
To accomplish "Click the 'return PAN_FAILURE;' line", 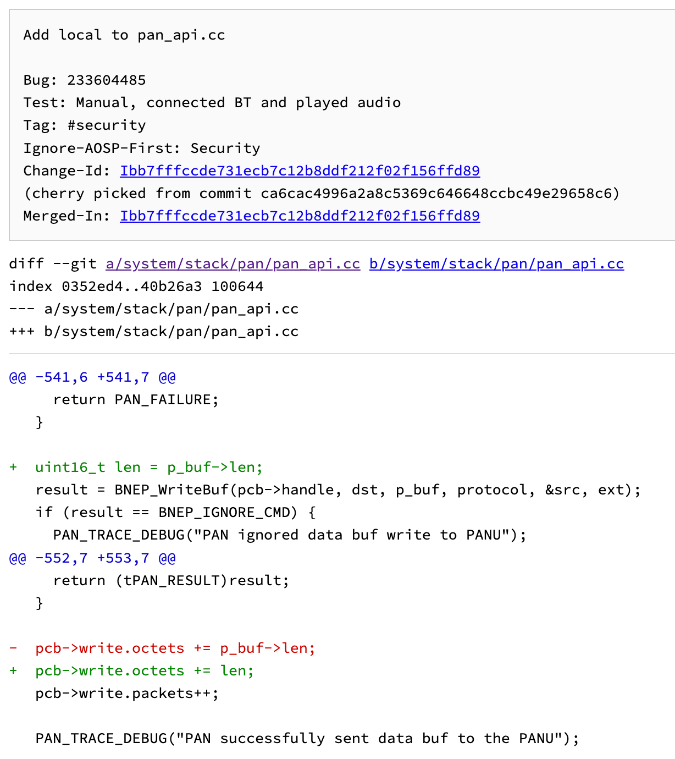I will coord(136,400).
